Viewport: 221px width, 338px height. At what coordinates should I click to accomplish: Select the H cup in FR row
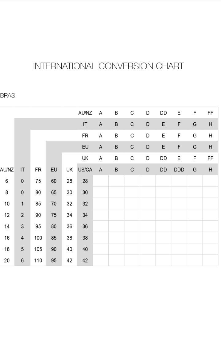coord(210,136)
